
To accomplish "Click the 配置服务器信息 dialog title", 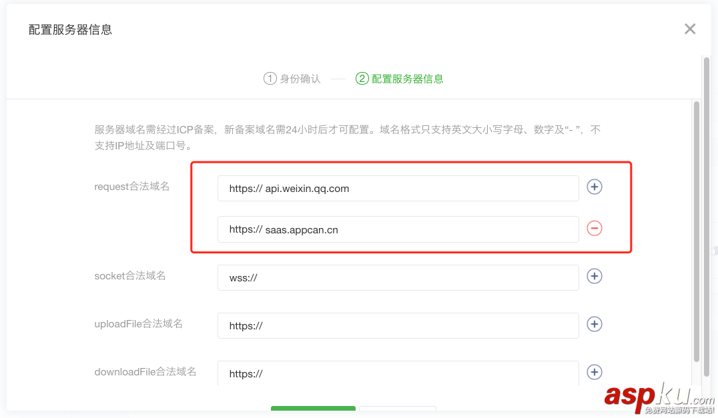I will coord(69,29).
